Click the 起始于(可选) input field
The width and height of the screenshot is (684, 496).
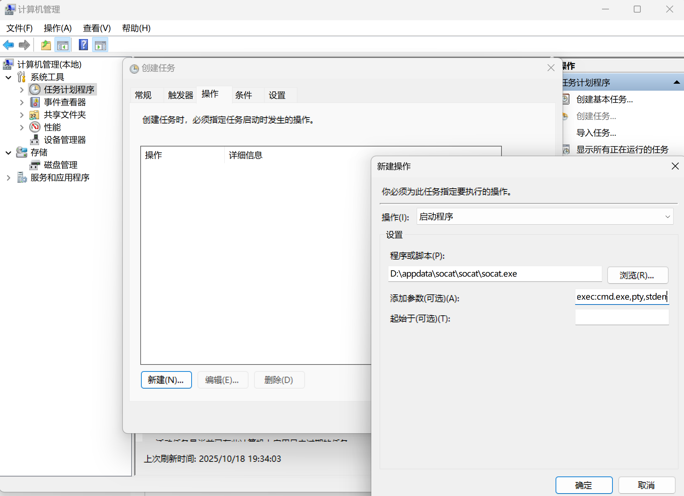pos(622,317)
